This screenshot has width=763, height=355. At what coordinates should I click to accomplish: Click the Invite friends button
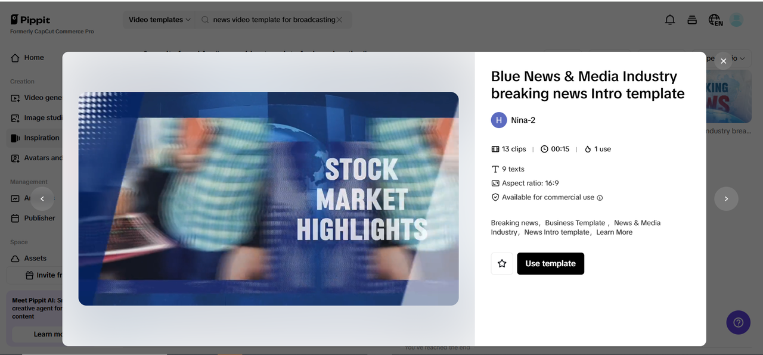35,275
